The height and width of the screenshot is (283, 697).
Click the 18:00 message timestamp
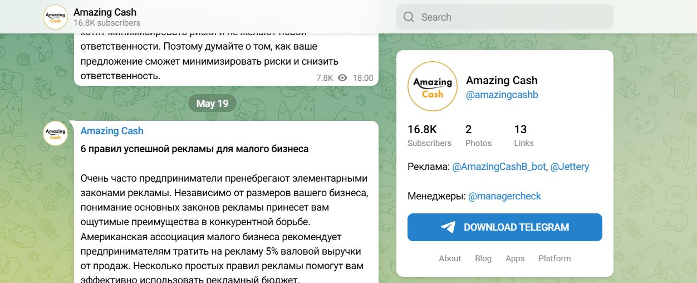pyautogui.click(x=363, y=78)
